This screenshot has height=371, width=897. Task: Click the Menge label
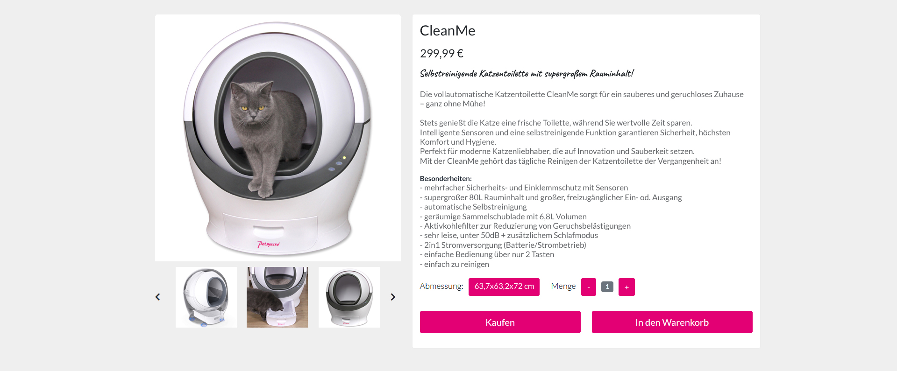coord(563,286)
